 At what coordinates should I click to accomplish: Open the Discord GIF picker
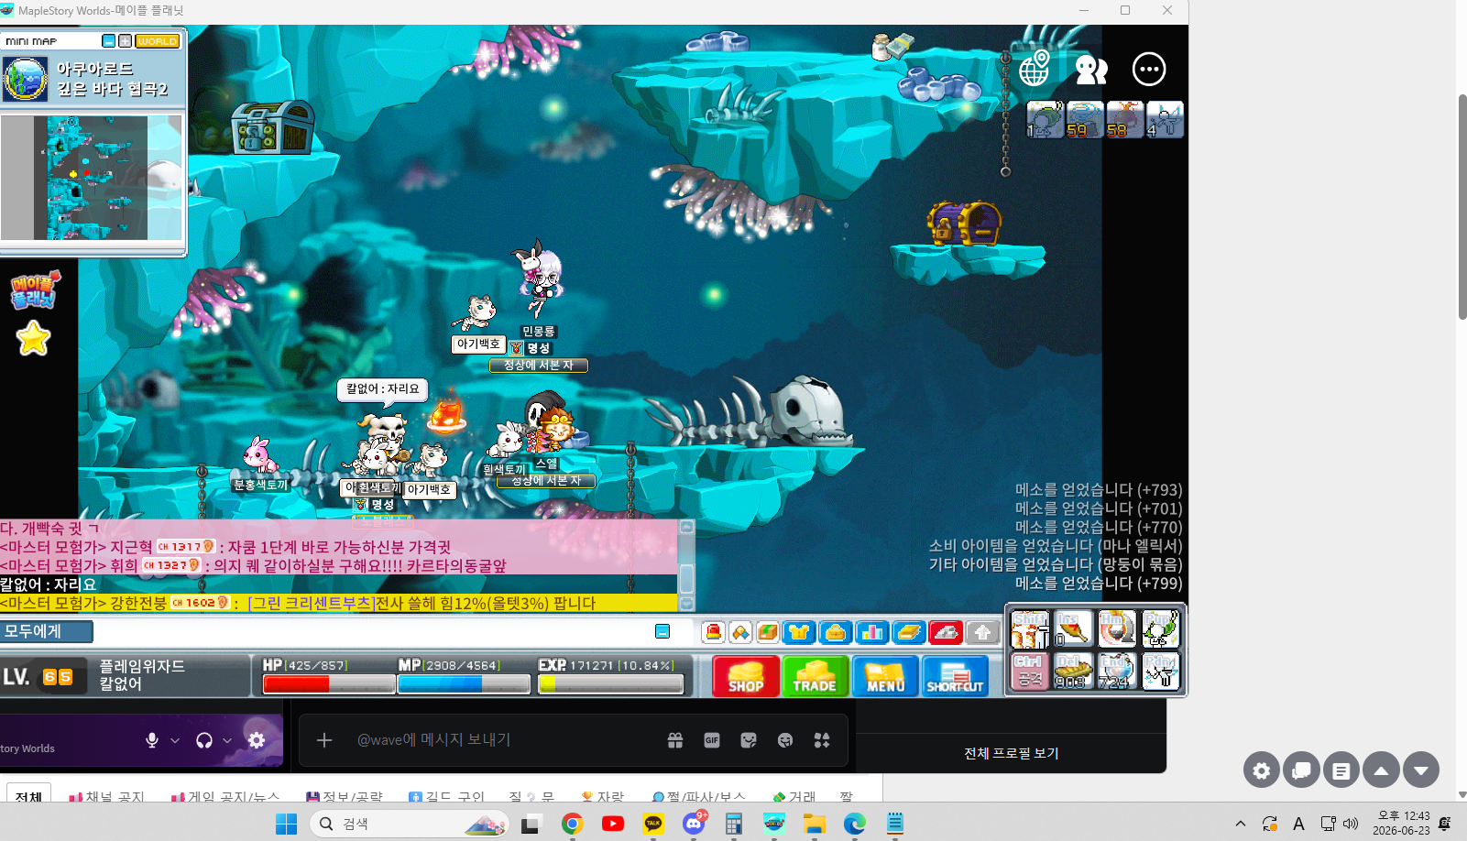pos(712,740)
